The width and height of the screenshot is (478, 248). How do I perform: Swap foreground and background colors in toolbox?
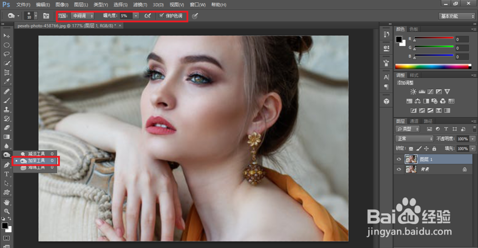10,219
